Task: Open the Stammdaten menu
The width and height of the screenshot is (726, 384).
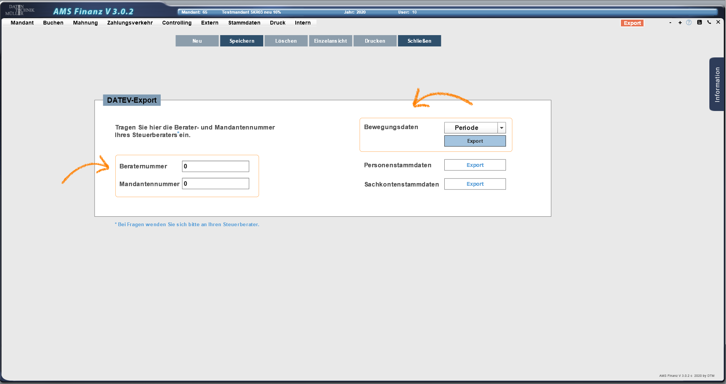Action: click(244, 23)
